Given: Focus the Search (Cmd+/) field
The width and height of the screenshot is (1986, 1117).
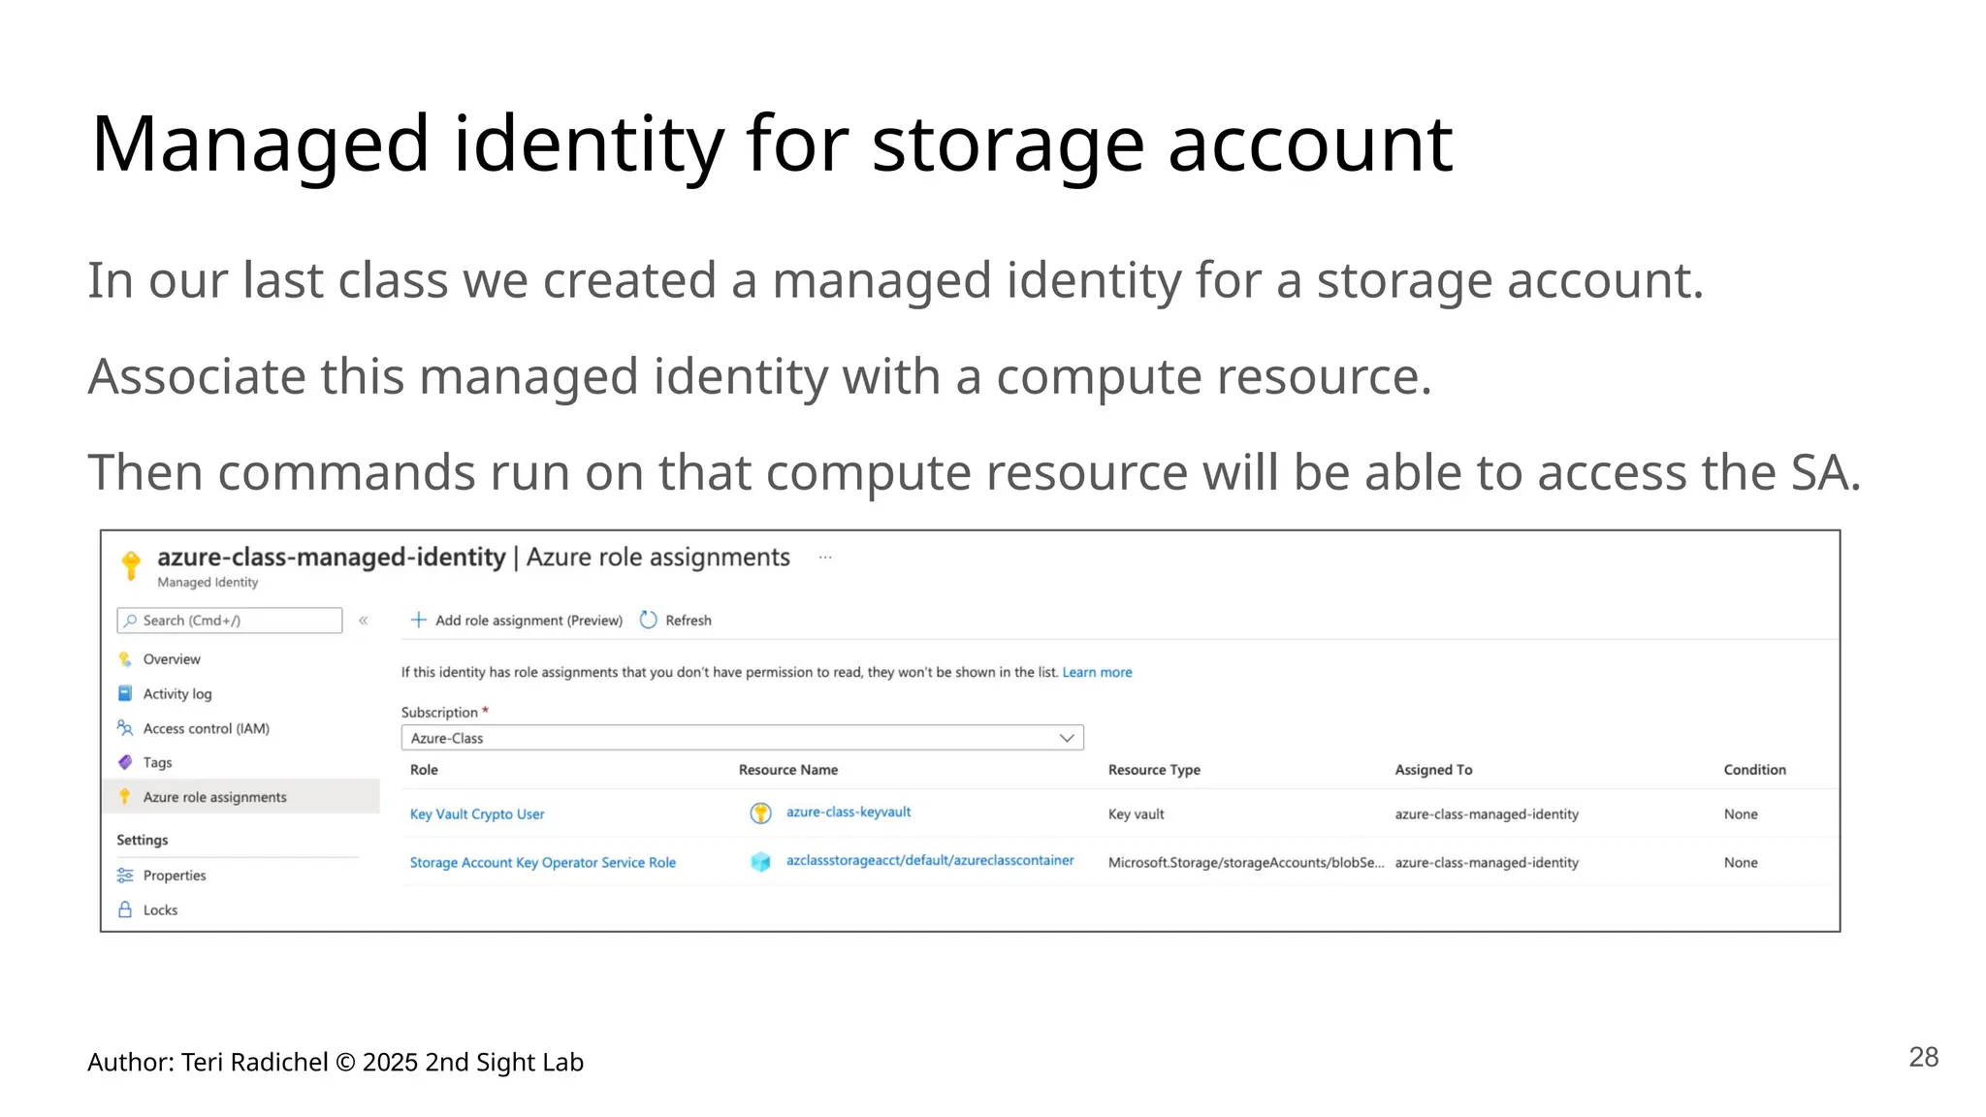Looking at the screenshot, I should (230, 621).
